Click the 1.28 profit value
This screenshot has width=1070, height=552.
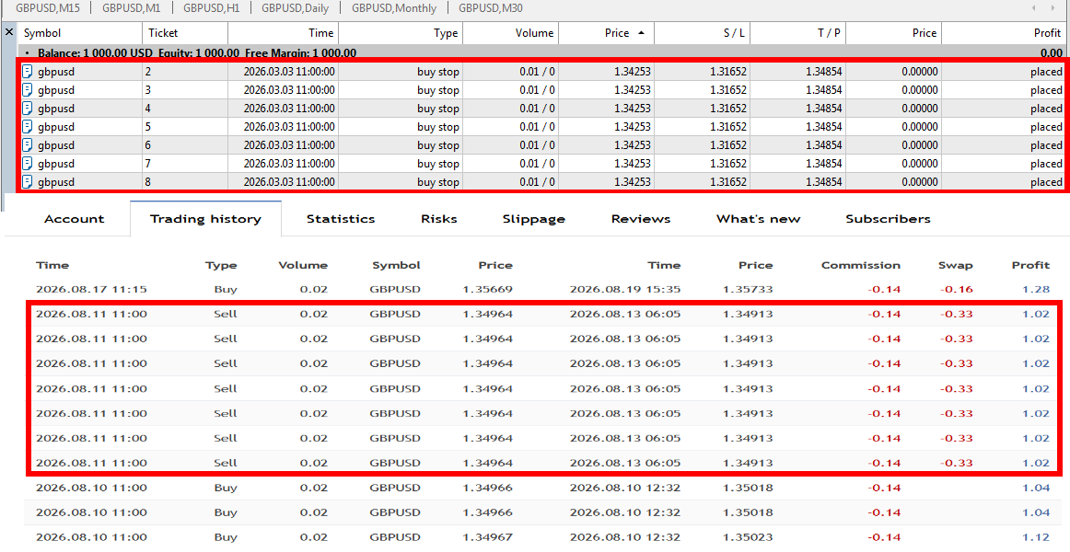(x=1036, y=289)
